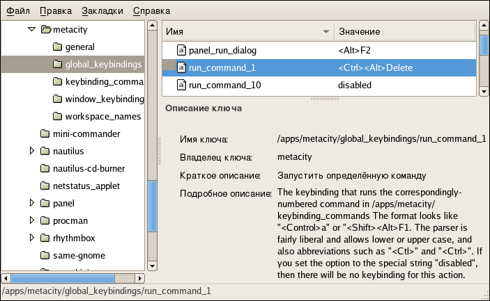Collapse the metacity tree node
This screenshot has width=490, height=301.
tap(31, 30)
